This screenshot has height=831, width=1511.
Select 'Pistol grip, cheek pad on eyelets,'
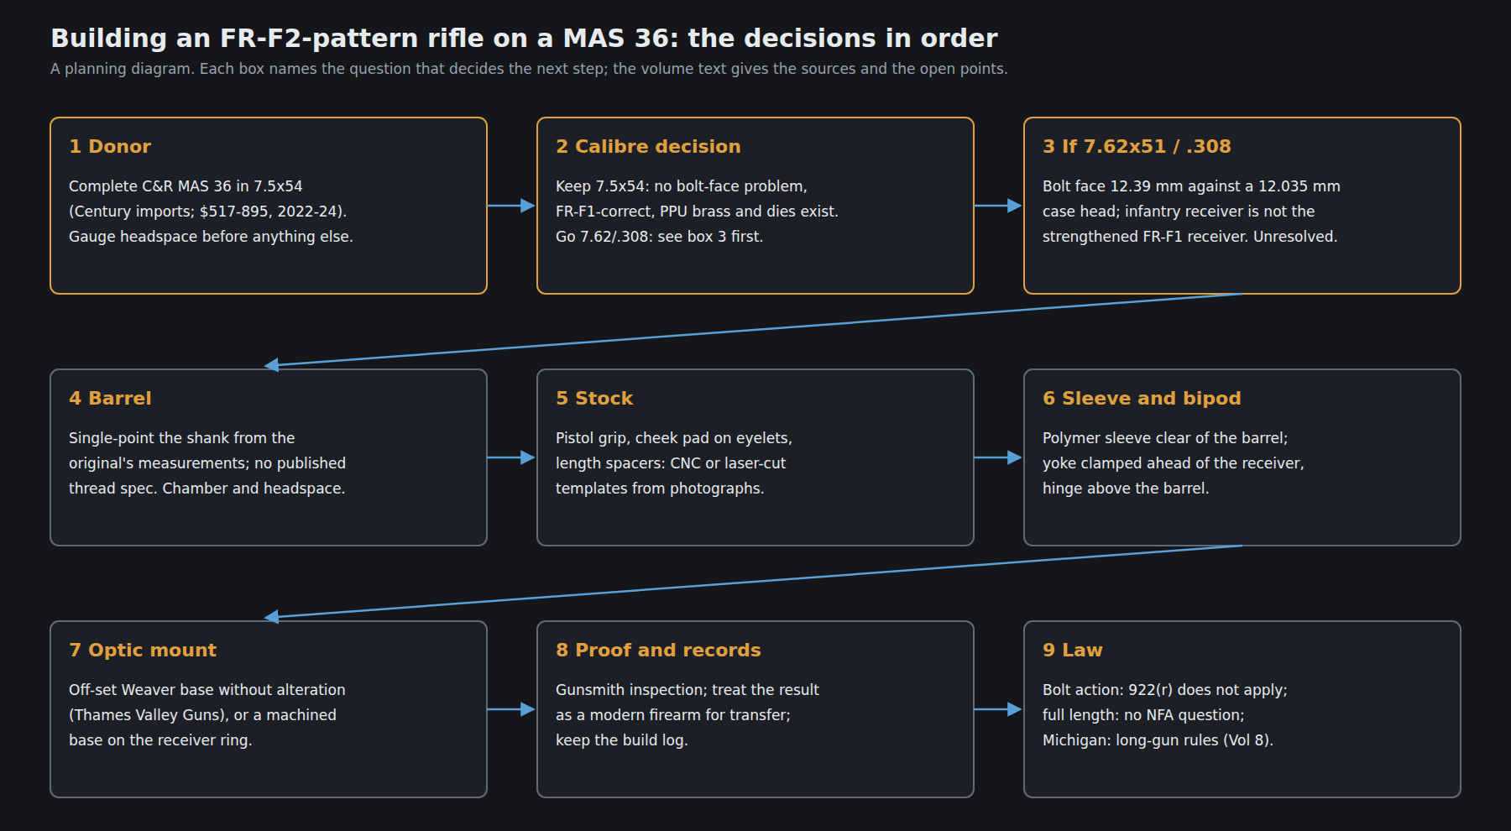click(x=674, y=438)
